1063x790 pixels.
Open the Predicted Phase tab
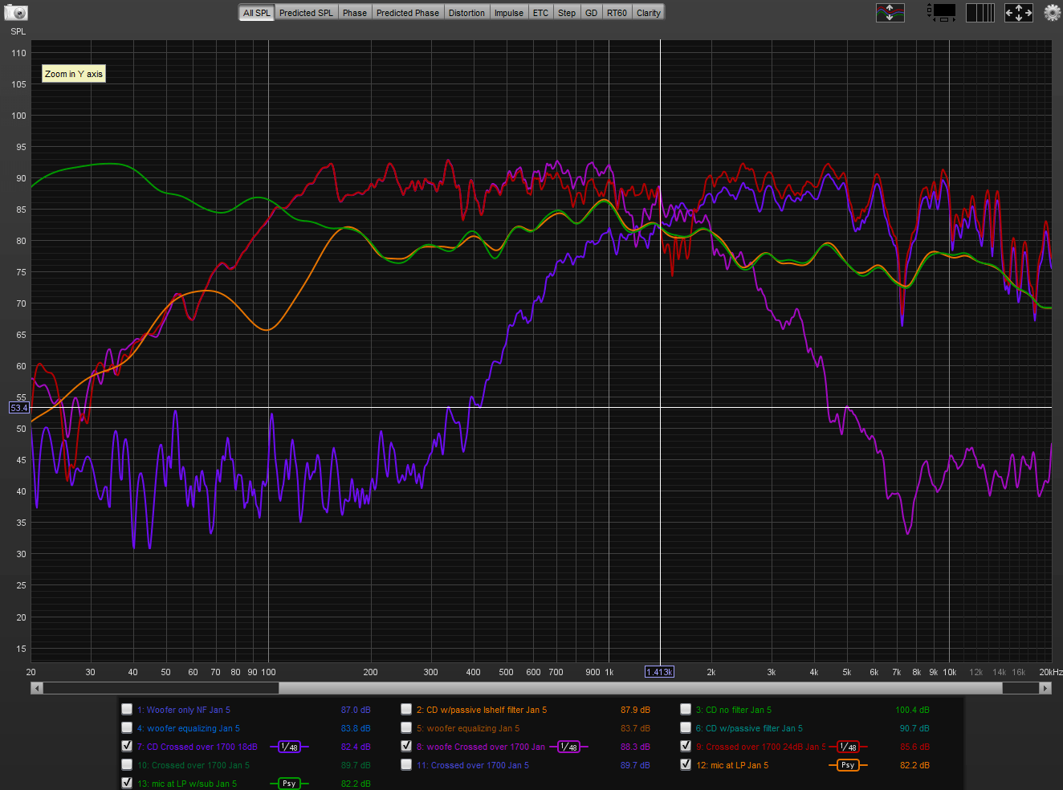408,13
